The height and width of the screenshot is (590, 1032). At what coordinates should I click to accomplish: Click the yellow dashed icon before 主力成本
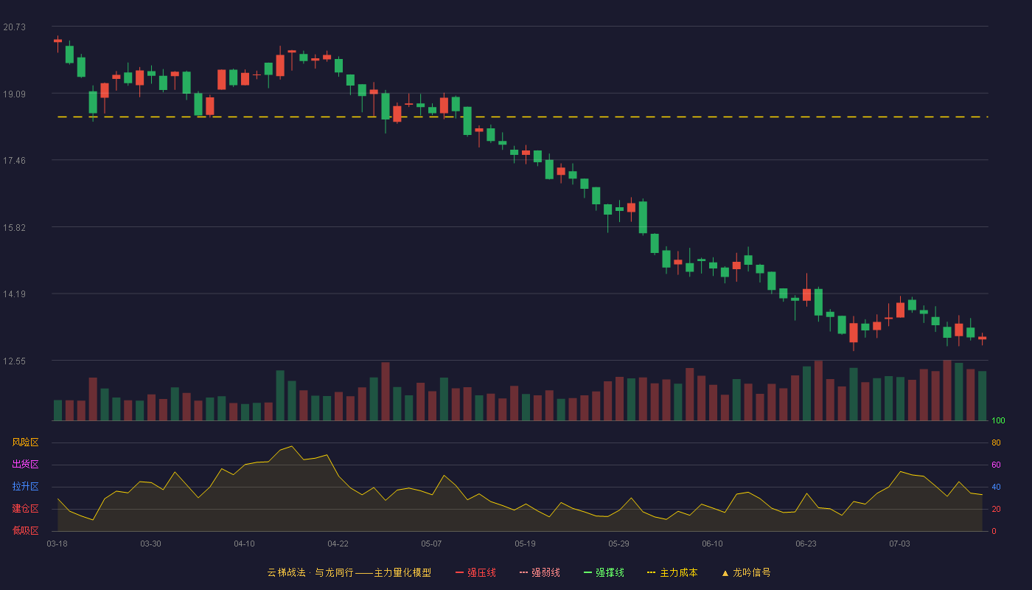651,572
